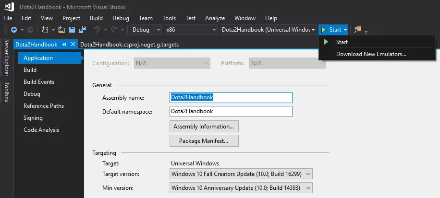
Task: Switch to Dota2Handbook.csproj.nuget.g.targets tab
Action: 129,45
